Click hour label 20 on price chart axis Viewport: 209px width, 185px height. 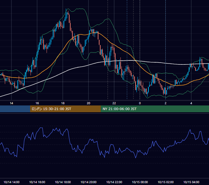(89, 103)
